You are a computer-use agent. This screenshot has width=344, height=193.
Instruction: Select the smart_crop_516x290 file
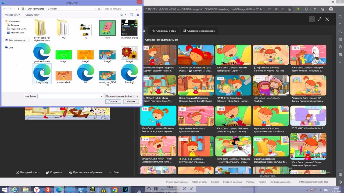(x=107, y=78)
